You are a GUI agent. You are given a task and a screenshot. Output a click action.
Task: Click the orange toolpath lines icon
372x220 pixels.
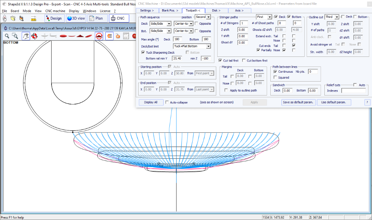(109, 36)
